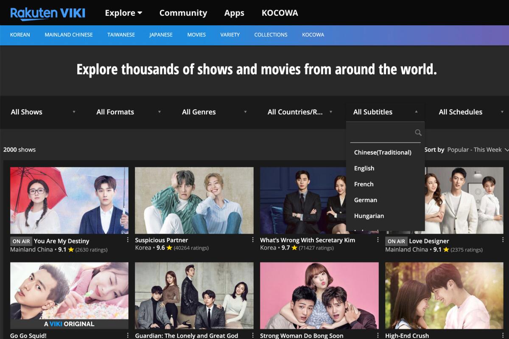Open What's Wrong With Secretary Kim thumbnail

[303, 200]
